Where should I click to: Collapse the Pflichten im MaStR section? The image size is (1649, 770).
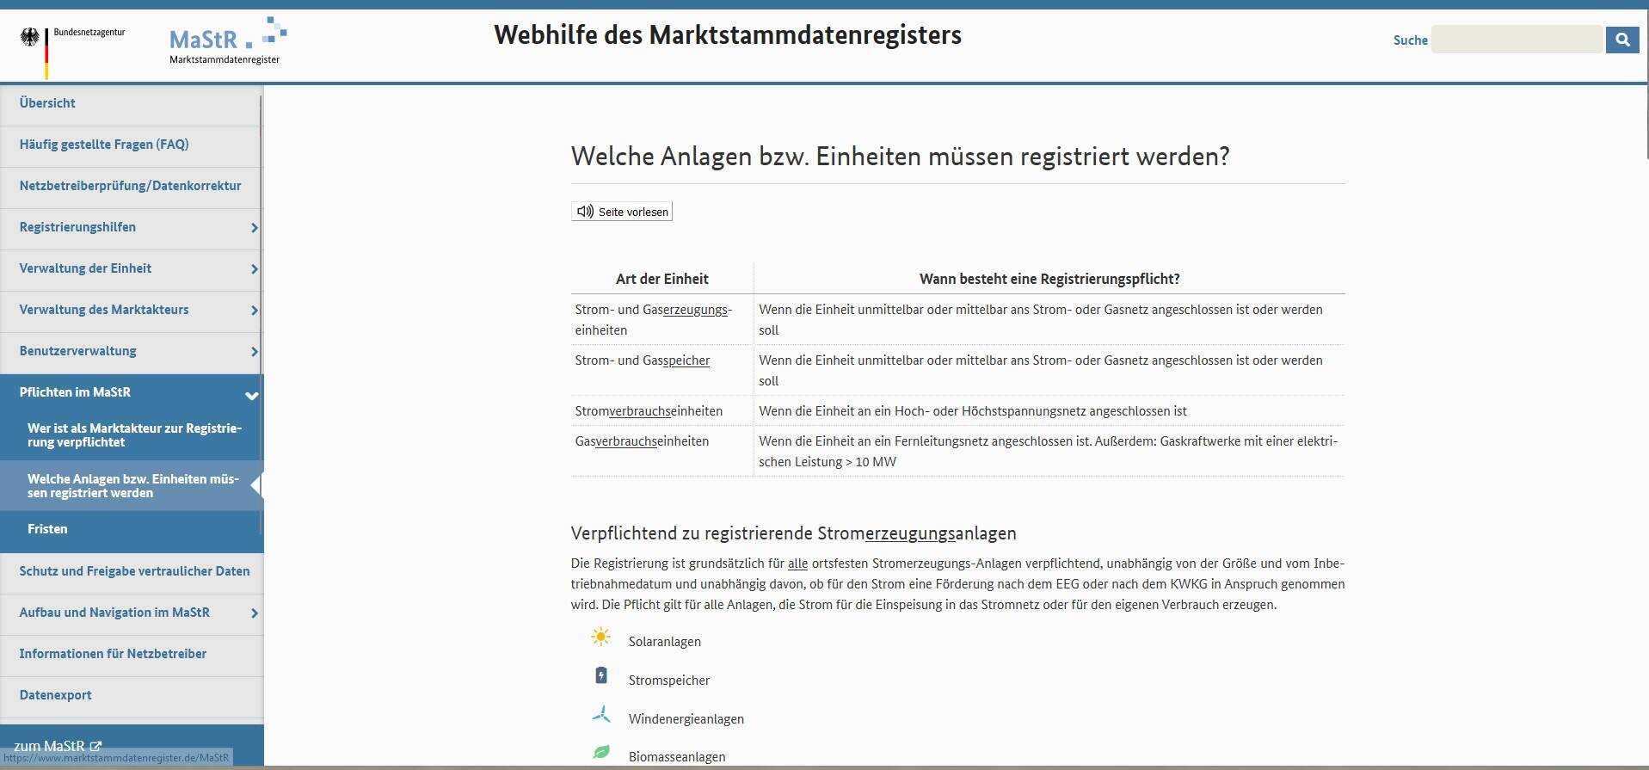tap(252, 396)
